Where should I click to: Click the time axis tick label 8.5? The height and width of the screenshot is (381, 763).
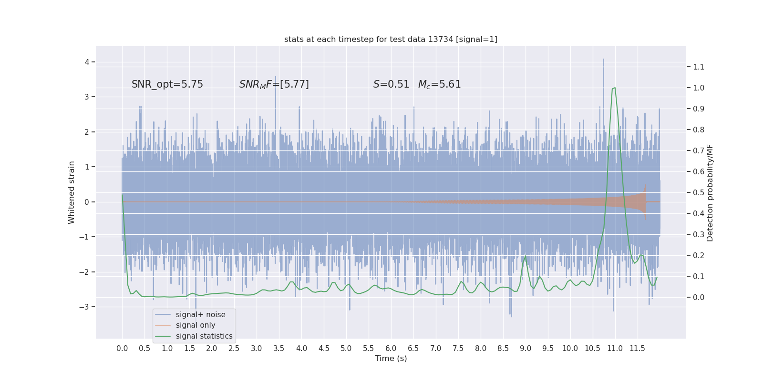[503, 349]
